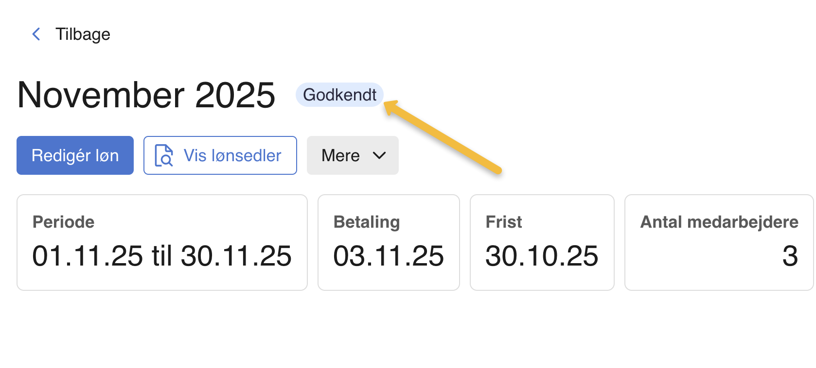Click the November 2025 heading

click(x=146, y=95)
